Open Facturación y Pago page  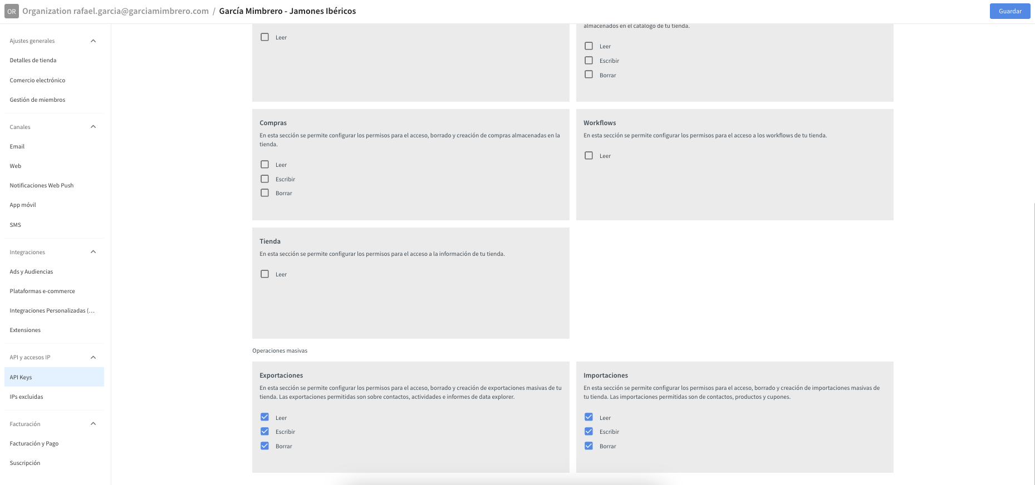coord(34,443)
